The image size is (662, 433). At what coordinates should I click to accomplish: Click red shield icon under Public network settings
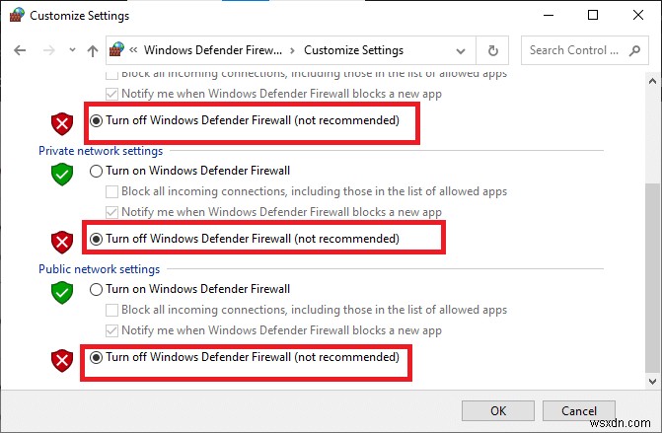tap(62, 361)
